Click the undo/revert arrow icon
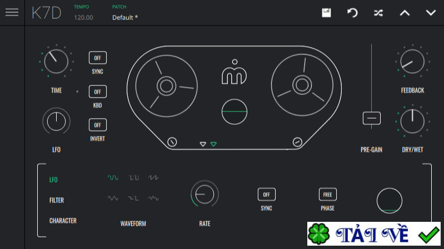Viewport: 444px width, 249px height. [x=352, y=13]
